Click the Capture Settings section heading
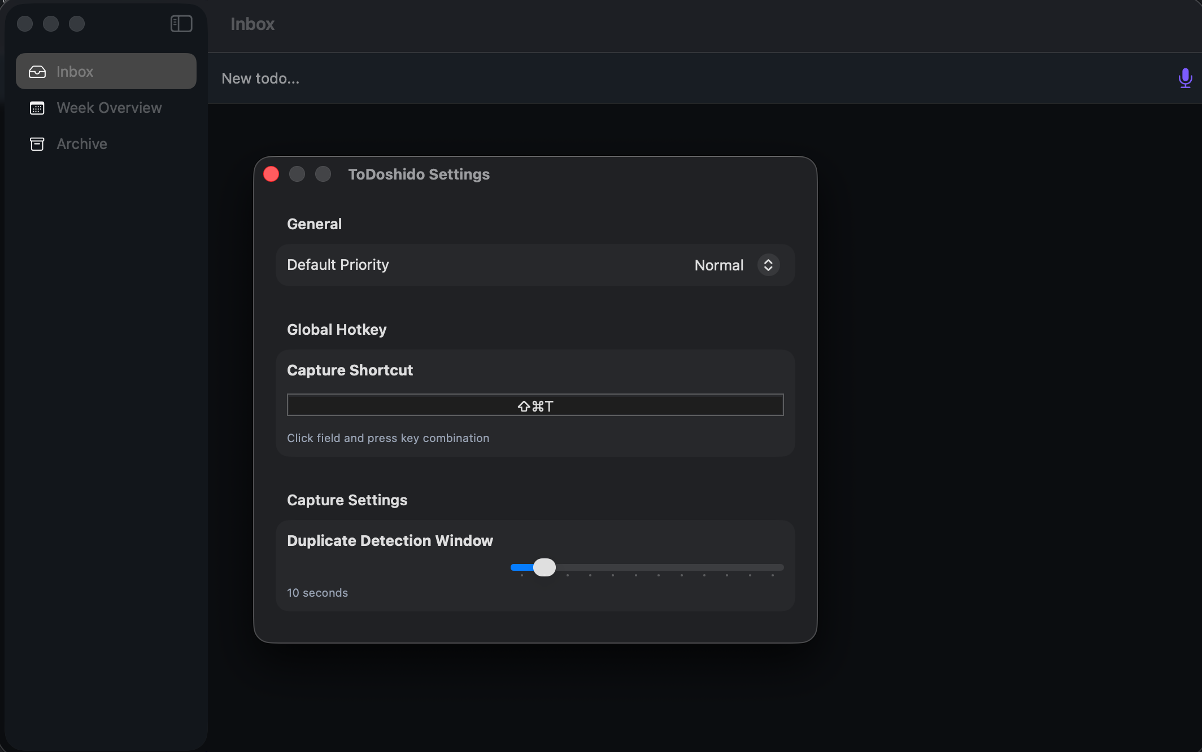 click(347, 500)
